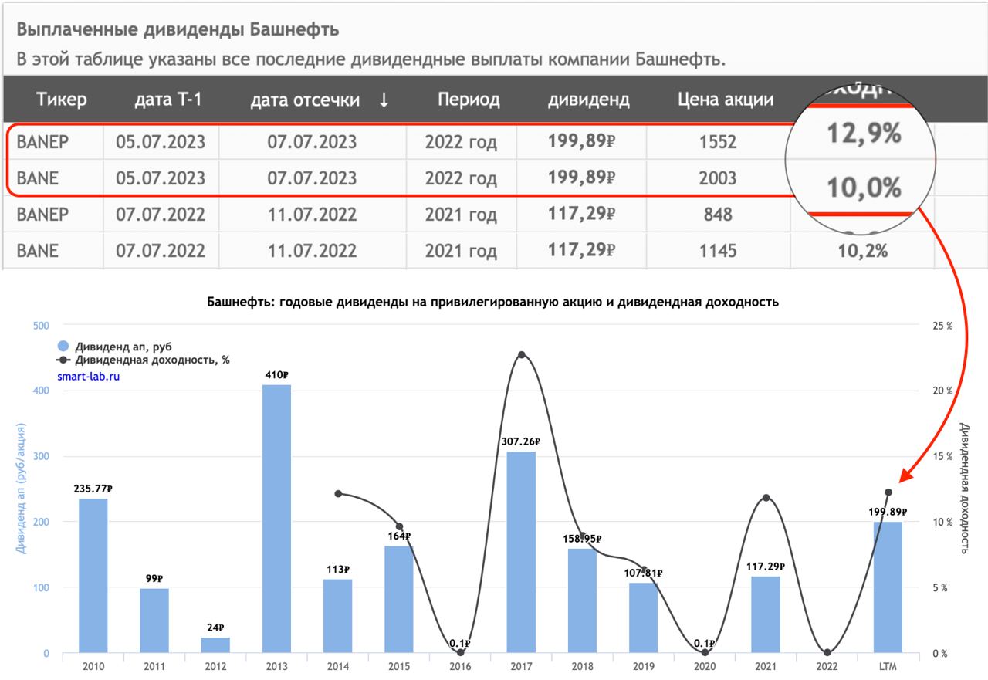
Task: Click the Период column header
Action: tap(469, 100)
